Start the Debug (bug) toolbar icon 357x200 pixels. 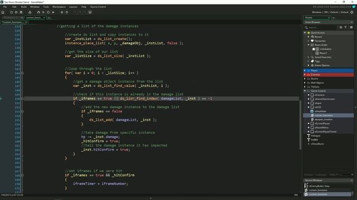38,12
